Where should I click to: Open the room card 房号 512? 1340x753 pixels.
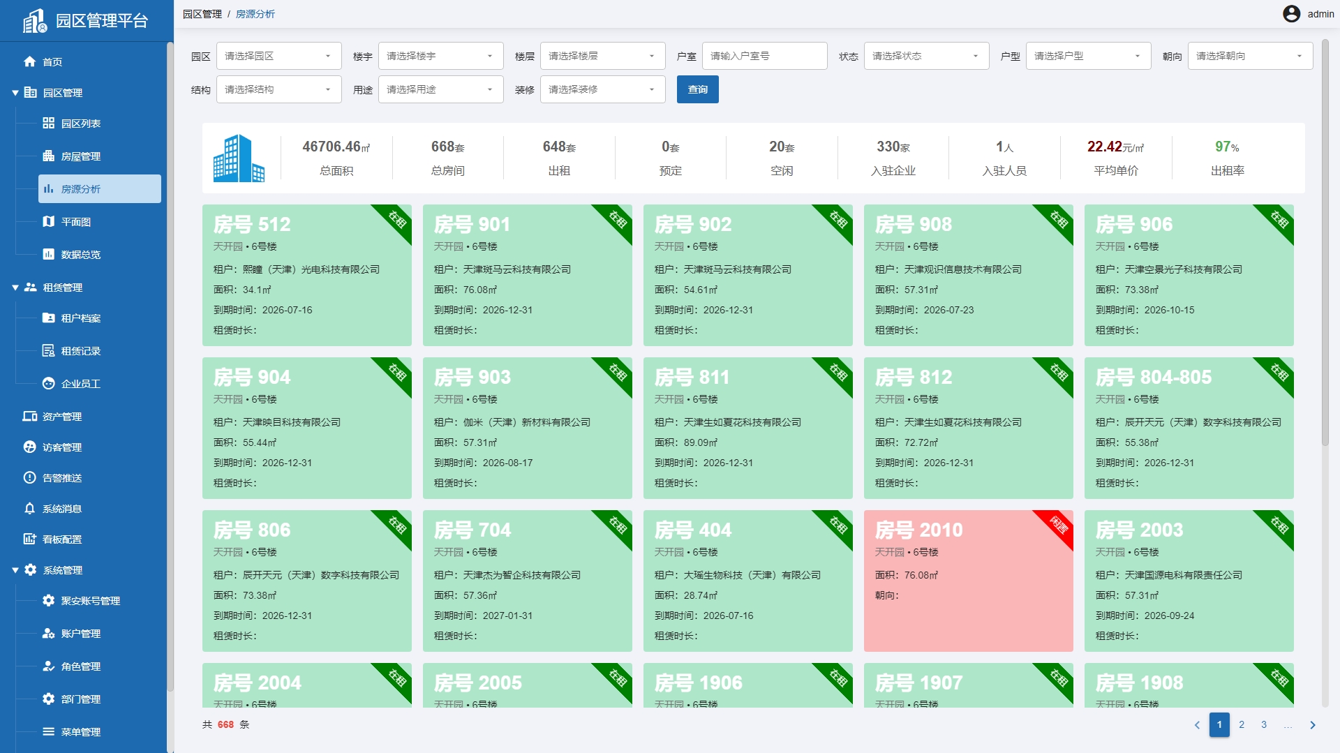(306, 275)
